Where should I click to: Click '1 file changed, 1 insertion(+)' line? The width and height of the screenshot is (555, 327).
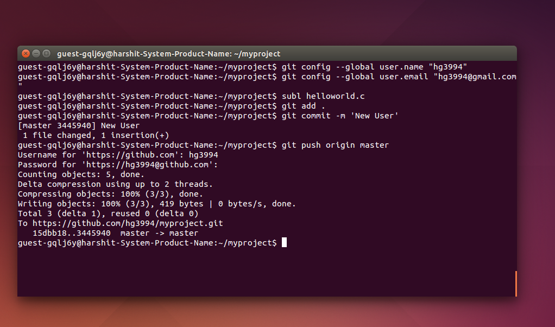96,135
